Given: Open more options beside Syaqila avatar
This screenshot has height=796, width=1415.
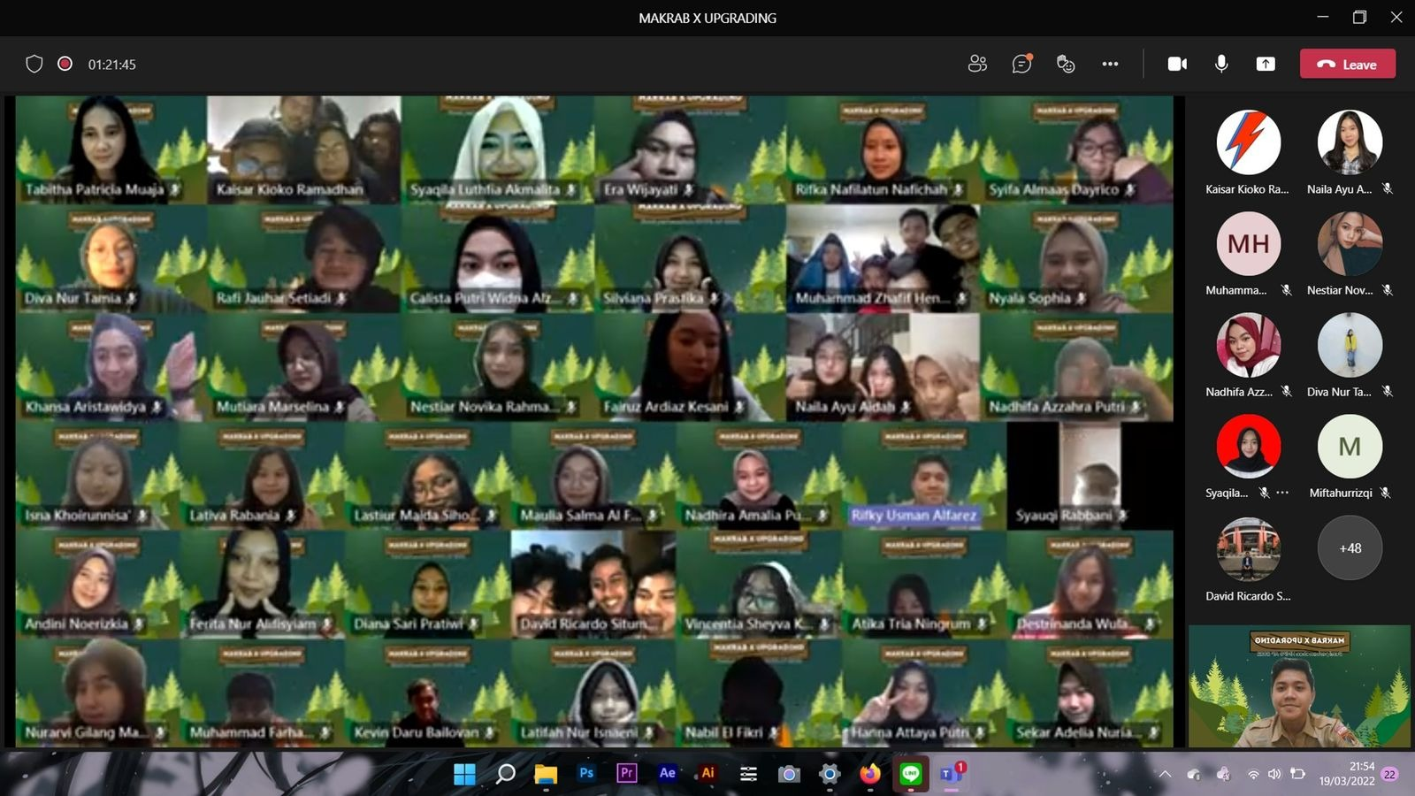Looking at the screenshot, I should coord(1283,493).
